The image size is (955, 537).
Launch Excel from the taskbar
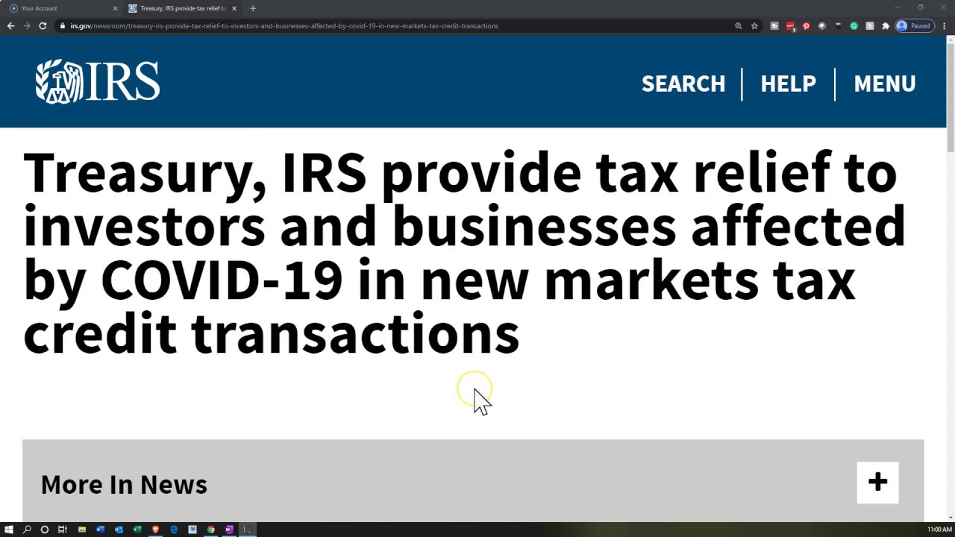pos(137,530)
